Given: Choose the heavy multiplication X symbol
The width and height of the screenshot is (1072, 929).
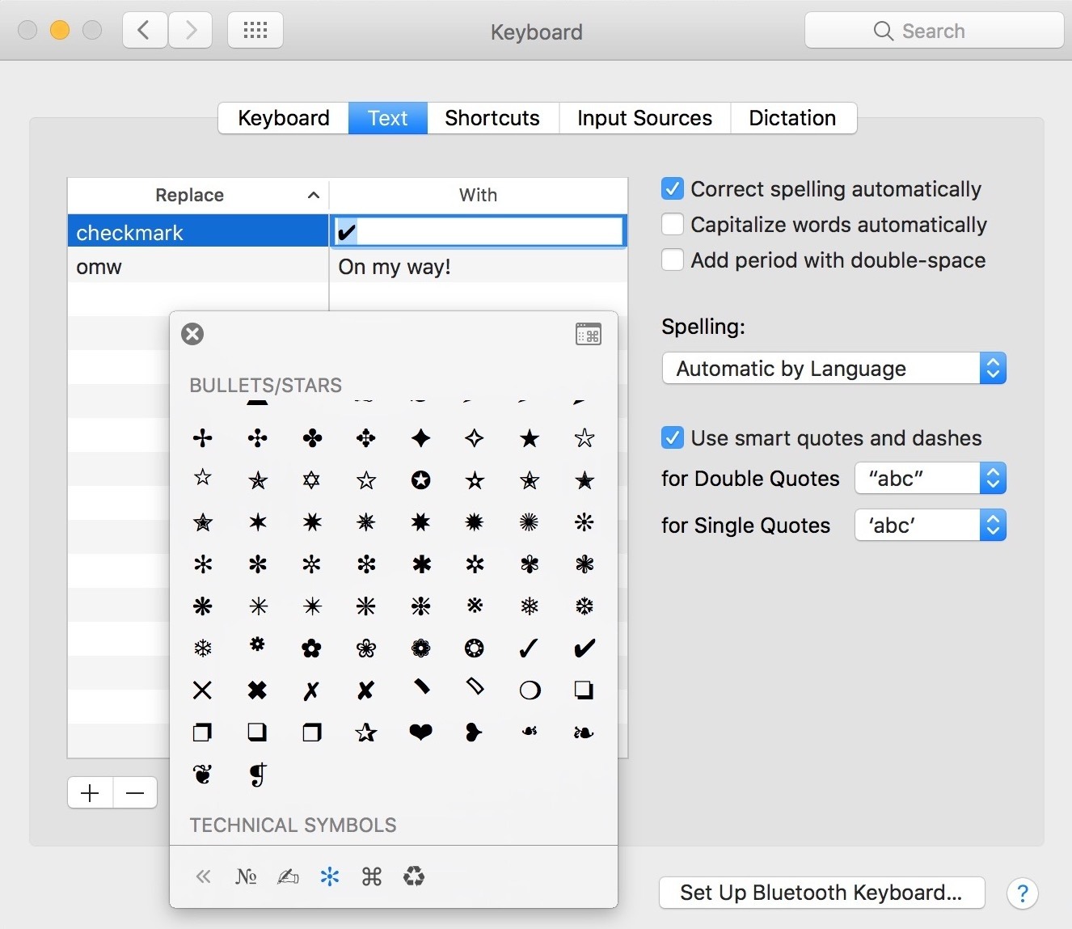Looking at the screenshot, I should (x=257, y=690).
